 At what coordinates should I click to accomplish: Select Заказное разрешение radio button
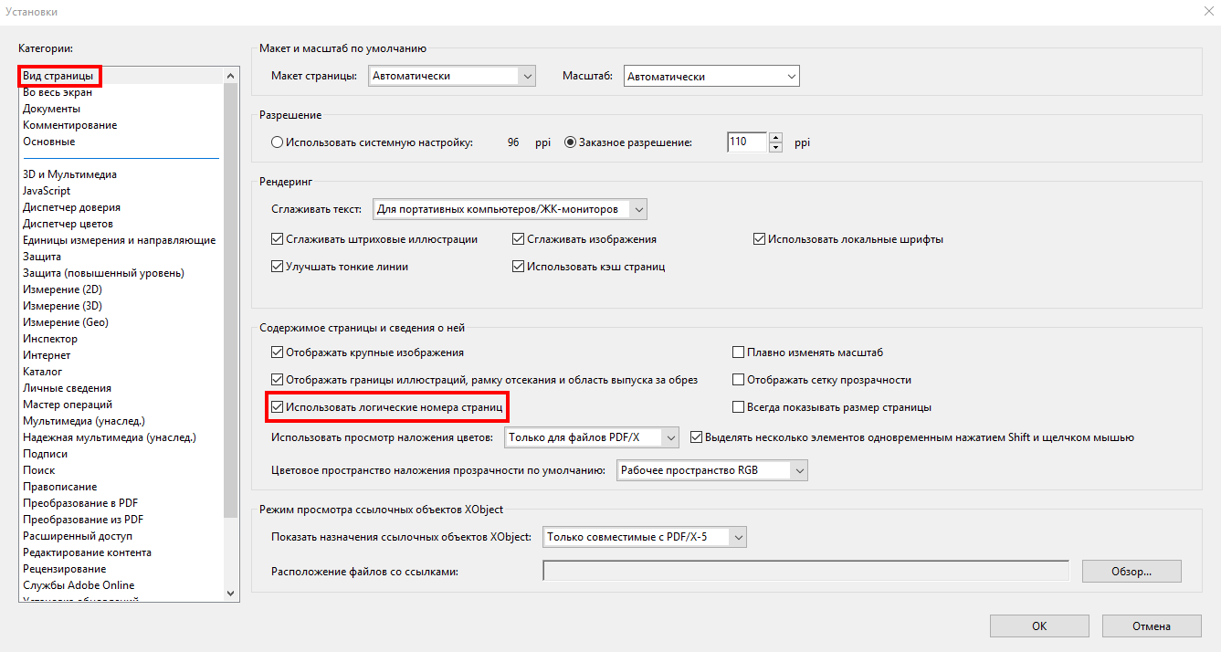571,142
